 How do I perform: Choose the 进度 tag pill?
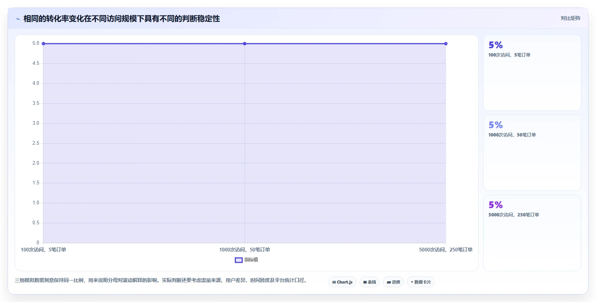pos(393,282)
